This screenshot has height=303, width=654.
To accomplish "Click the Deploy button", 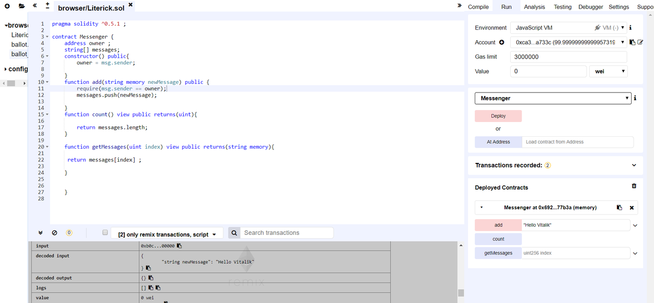I will [498, 116].
